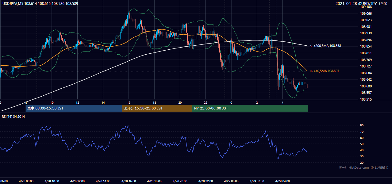Click the 2021-04-28 USD/JPY (M5) chart title

(362, 4)
